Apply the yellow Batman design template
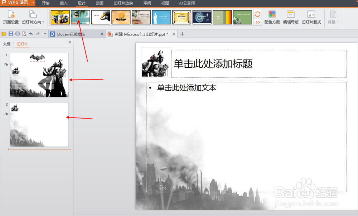358x216 pixels. (x=60, y=17)
